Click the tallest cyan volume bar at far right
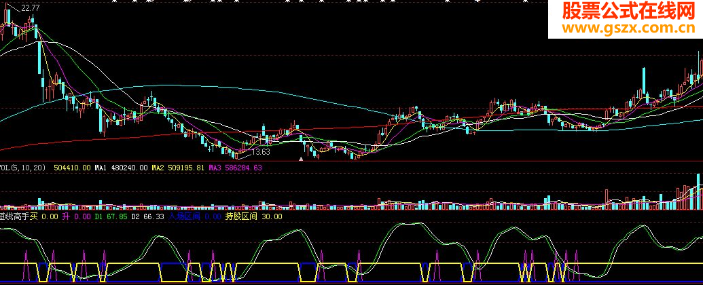The image size is (703, 285). [x=697, y=190]
